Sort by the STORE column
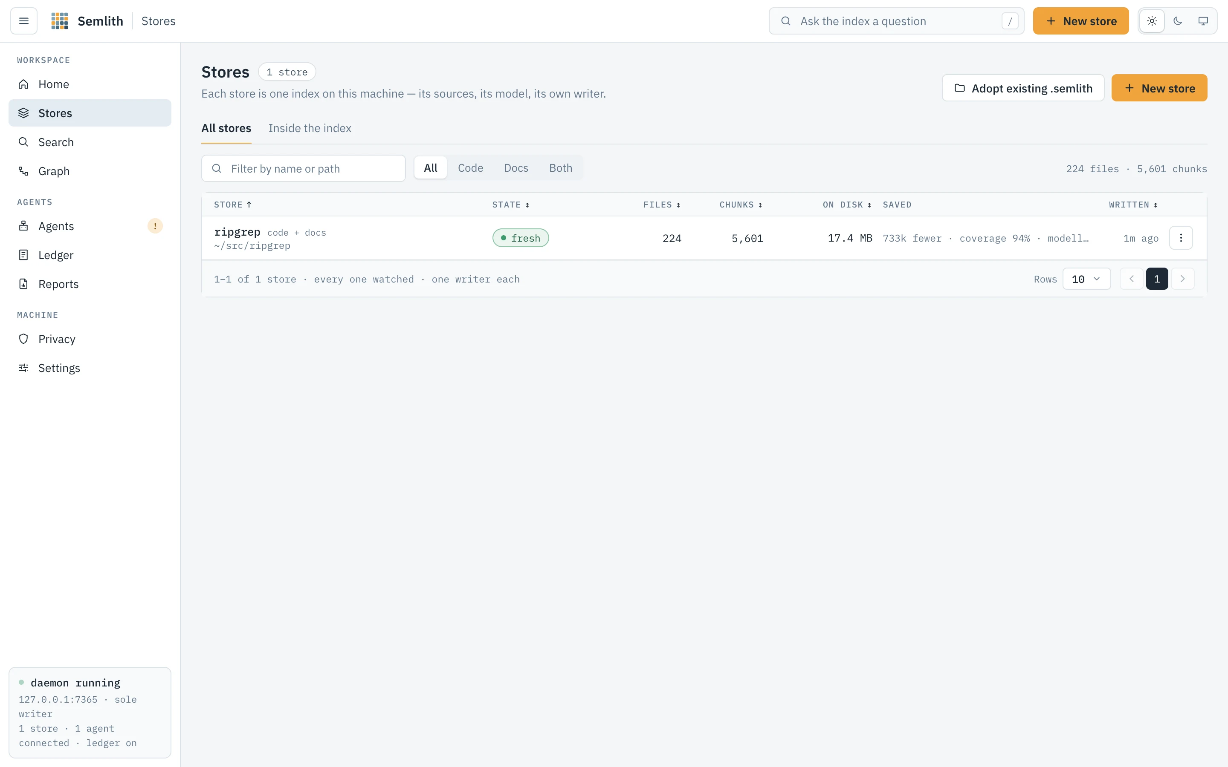This screenshot has width=1228, height=767. tap(233, 205)
